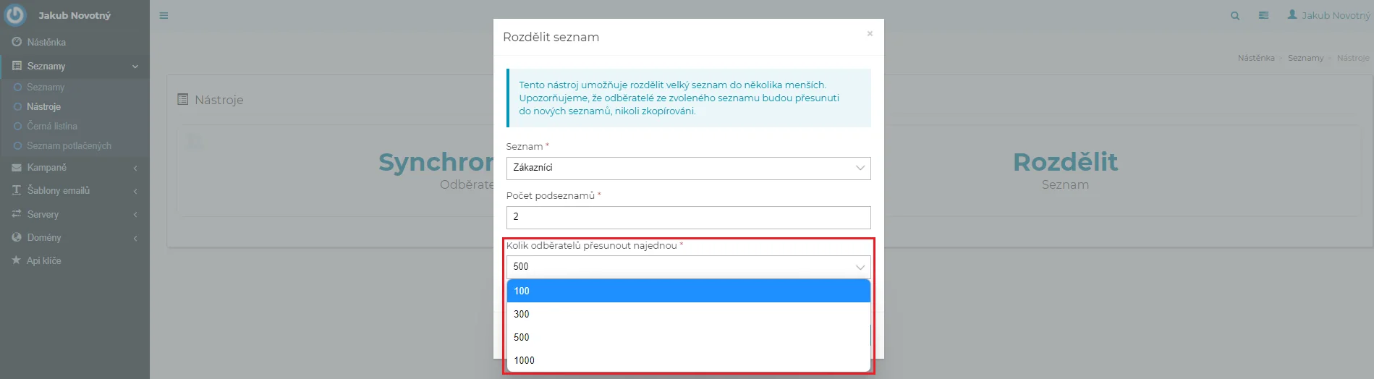The width and height of the screenshot is (1374, 379).
Task: Collapse the Seznamy sidebar section
Action: 46,66
